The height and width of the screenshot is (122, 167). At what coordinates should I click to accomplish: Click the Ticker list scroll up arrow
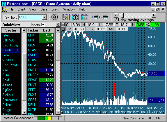58,30
